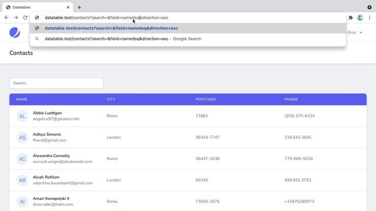
Task: Choose the first URL autocomplete suggestion
Action: (188, 28)
